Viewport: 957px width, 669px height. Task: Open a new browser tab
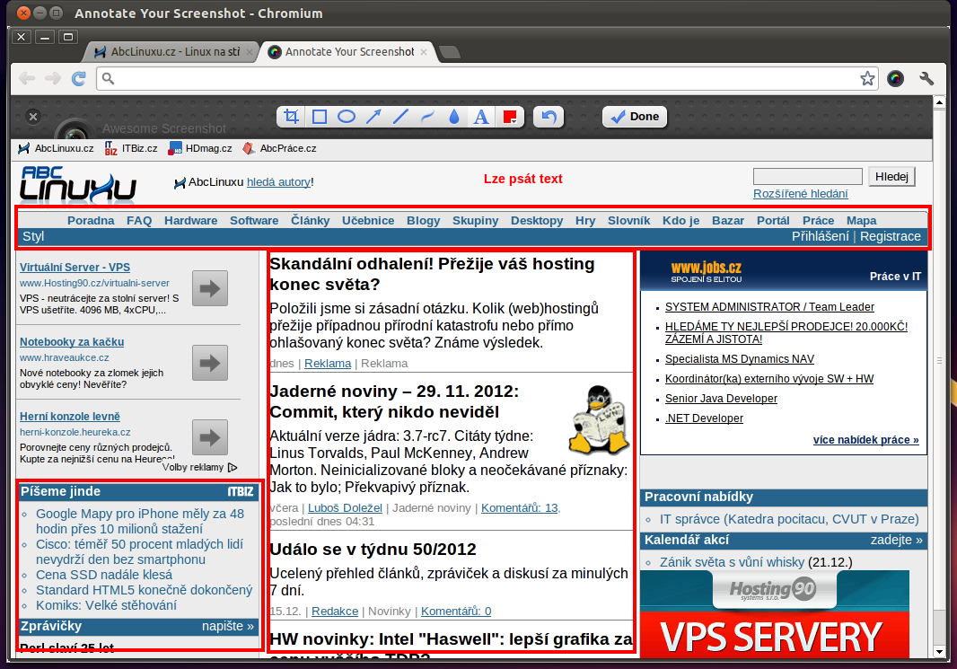pyautogui.click(x=450, y=52)
